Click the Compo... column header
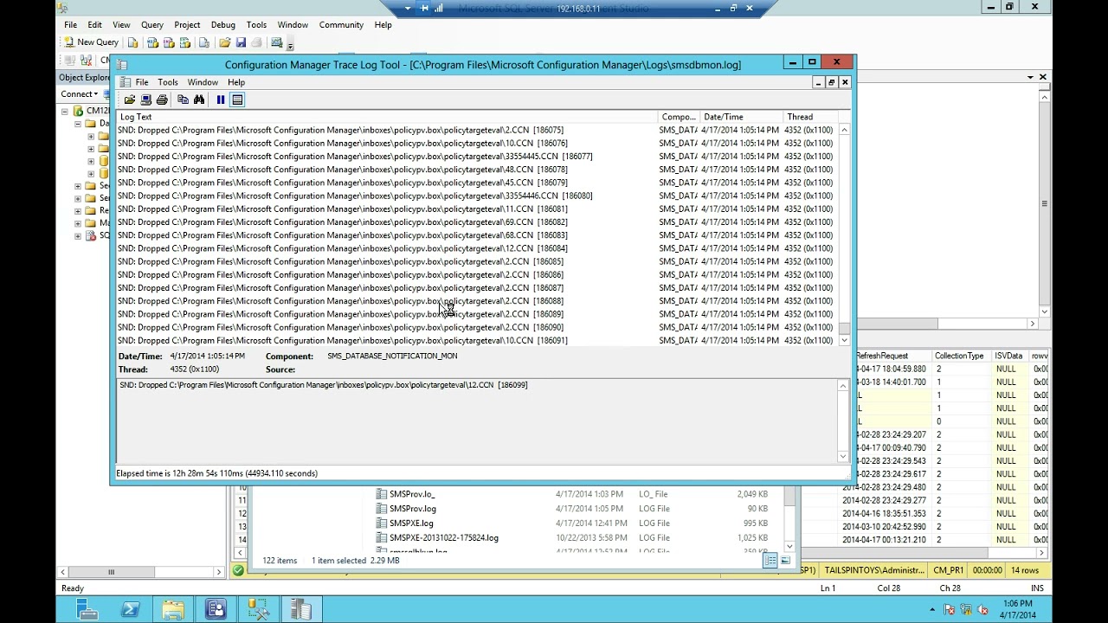 [679, 117]
